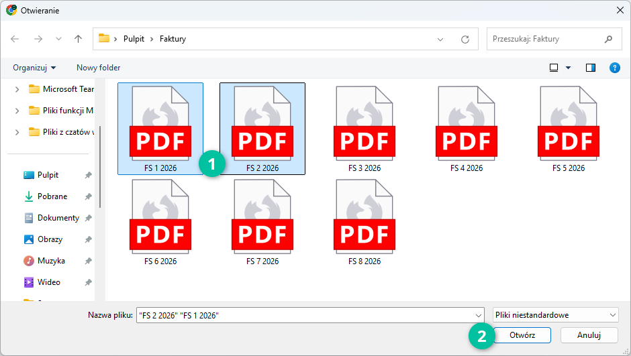Open the Organizuj menu
Screen dimensions: 631x356
click(34, 68)
